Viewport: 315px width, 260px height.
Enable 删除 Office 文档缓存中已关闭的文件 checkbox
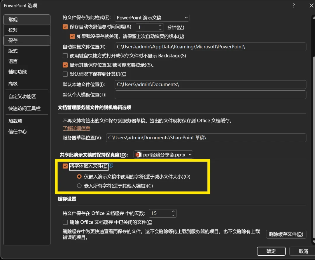(65, 222)
